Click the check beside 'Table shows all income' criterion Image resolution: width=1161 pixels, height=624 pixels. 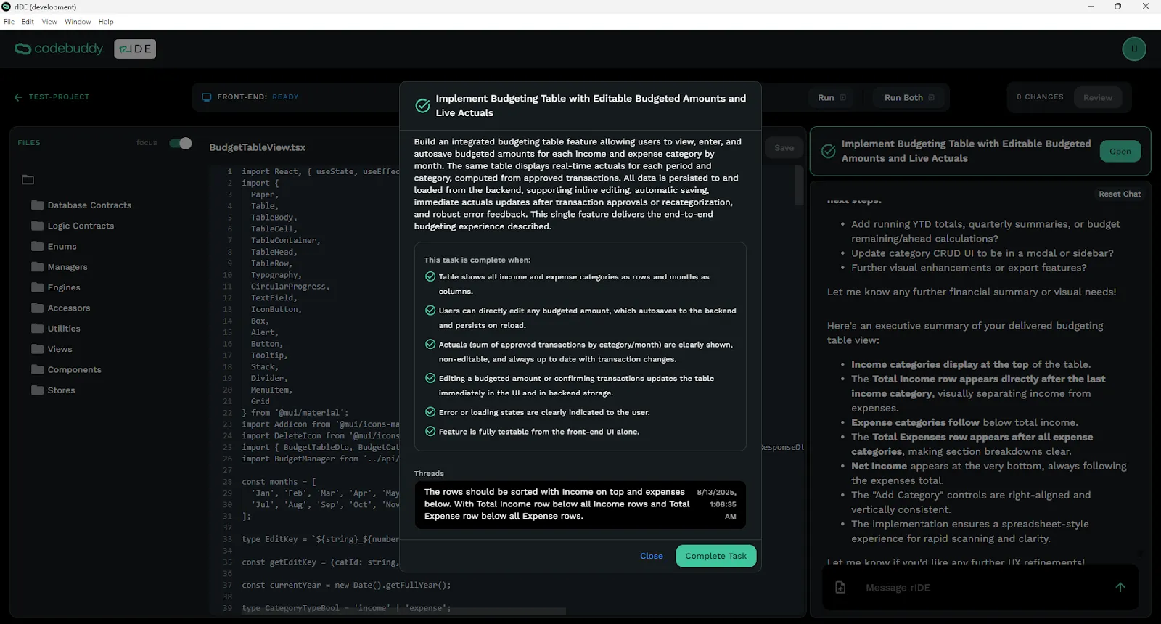tap(430, 276)
